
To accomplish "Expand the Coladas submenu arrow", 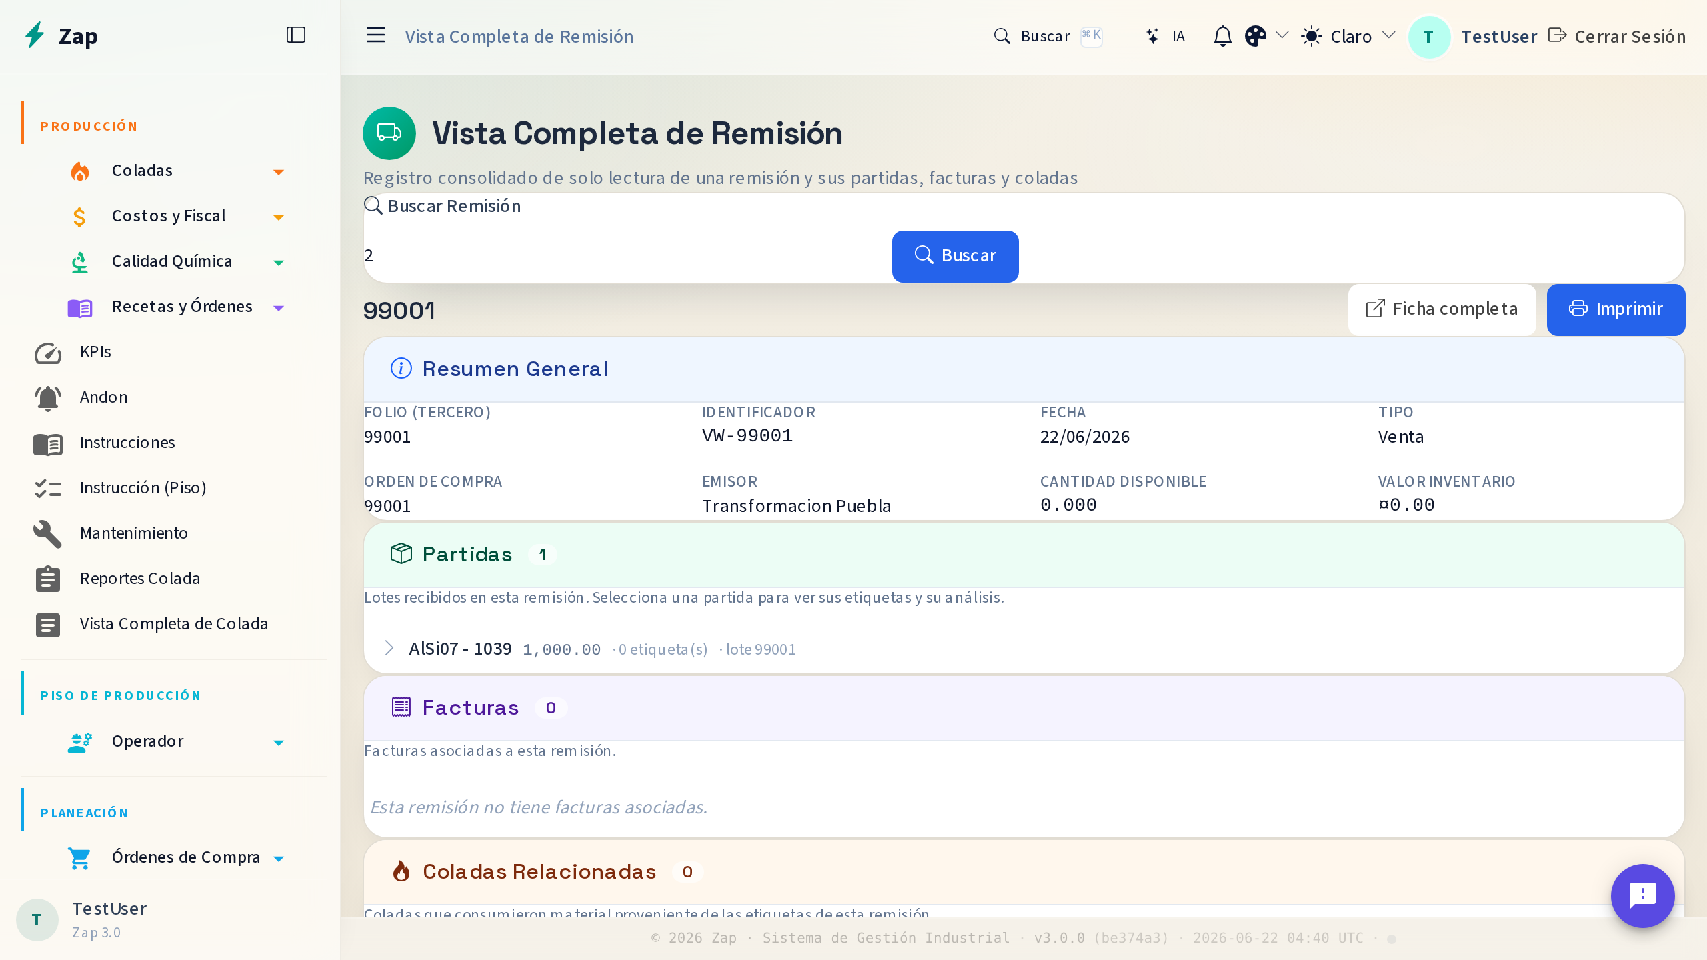I will click(279, 172).
